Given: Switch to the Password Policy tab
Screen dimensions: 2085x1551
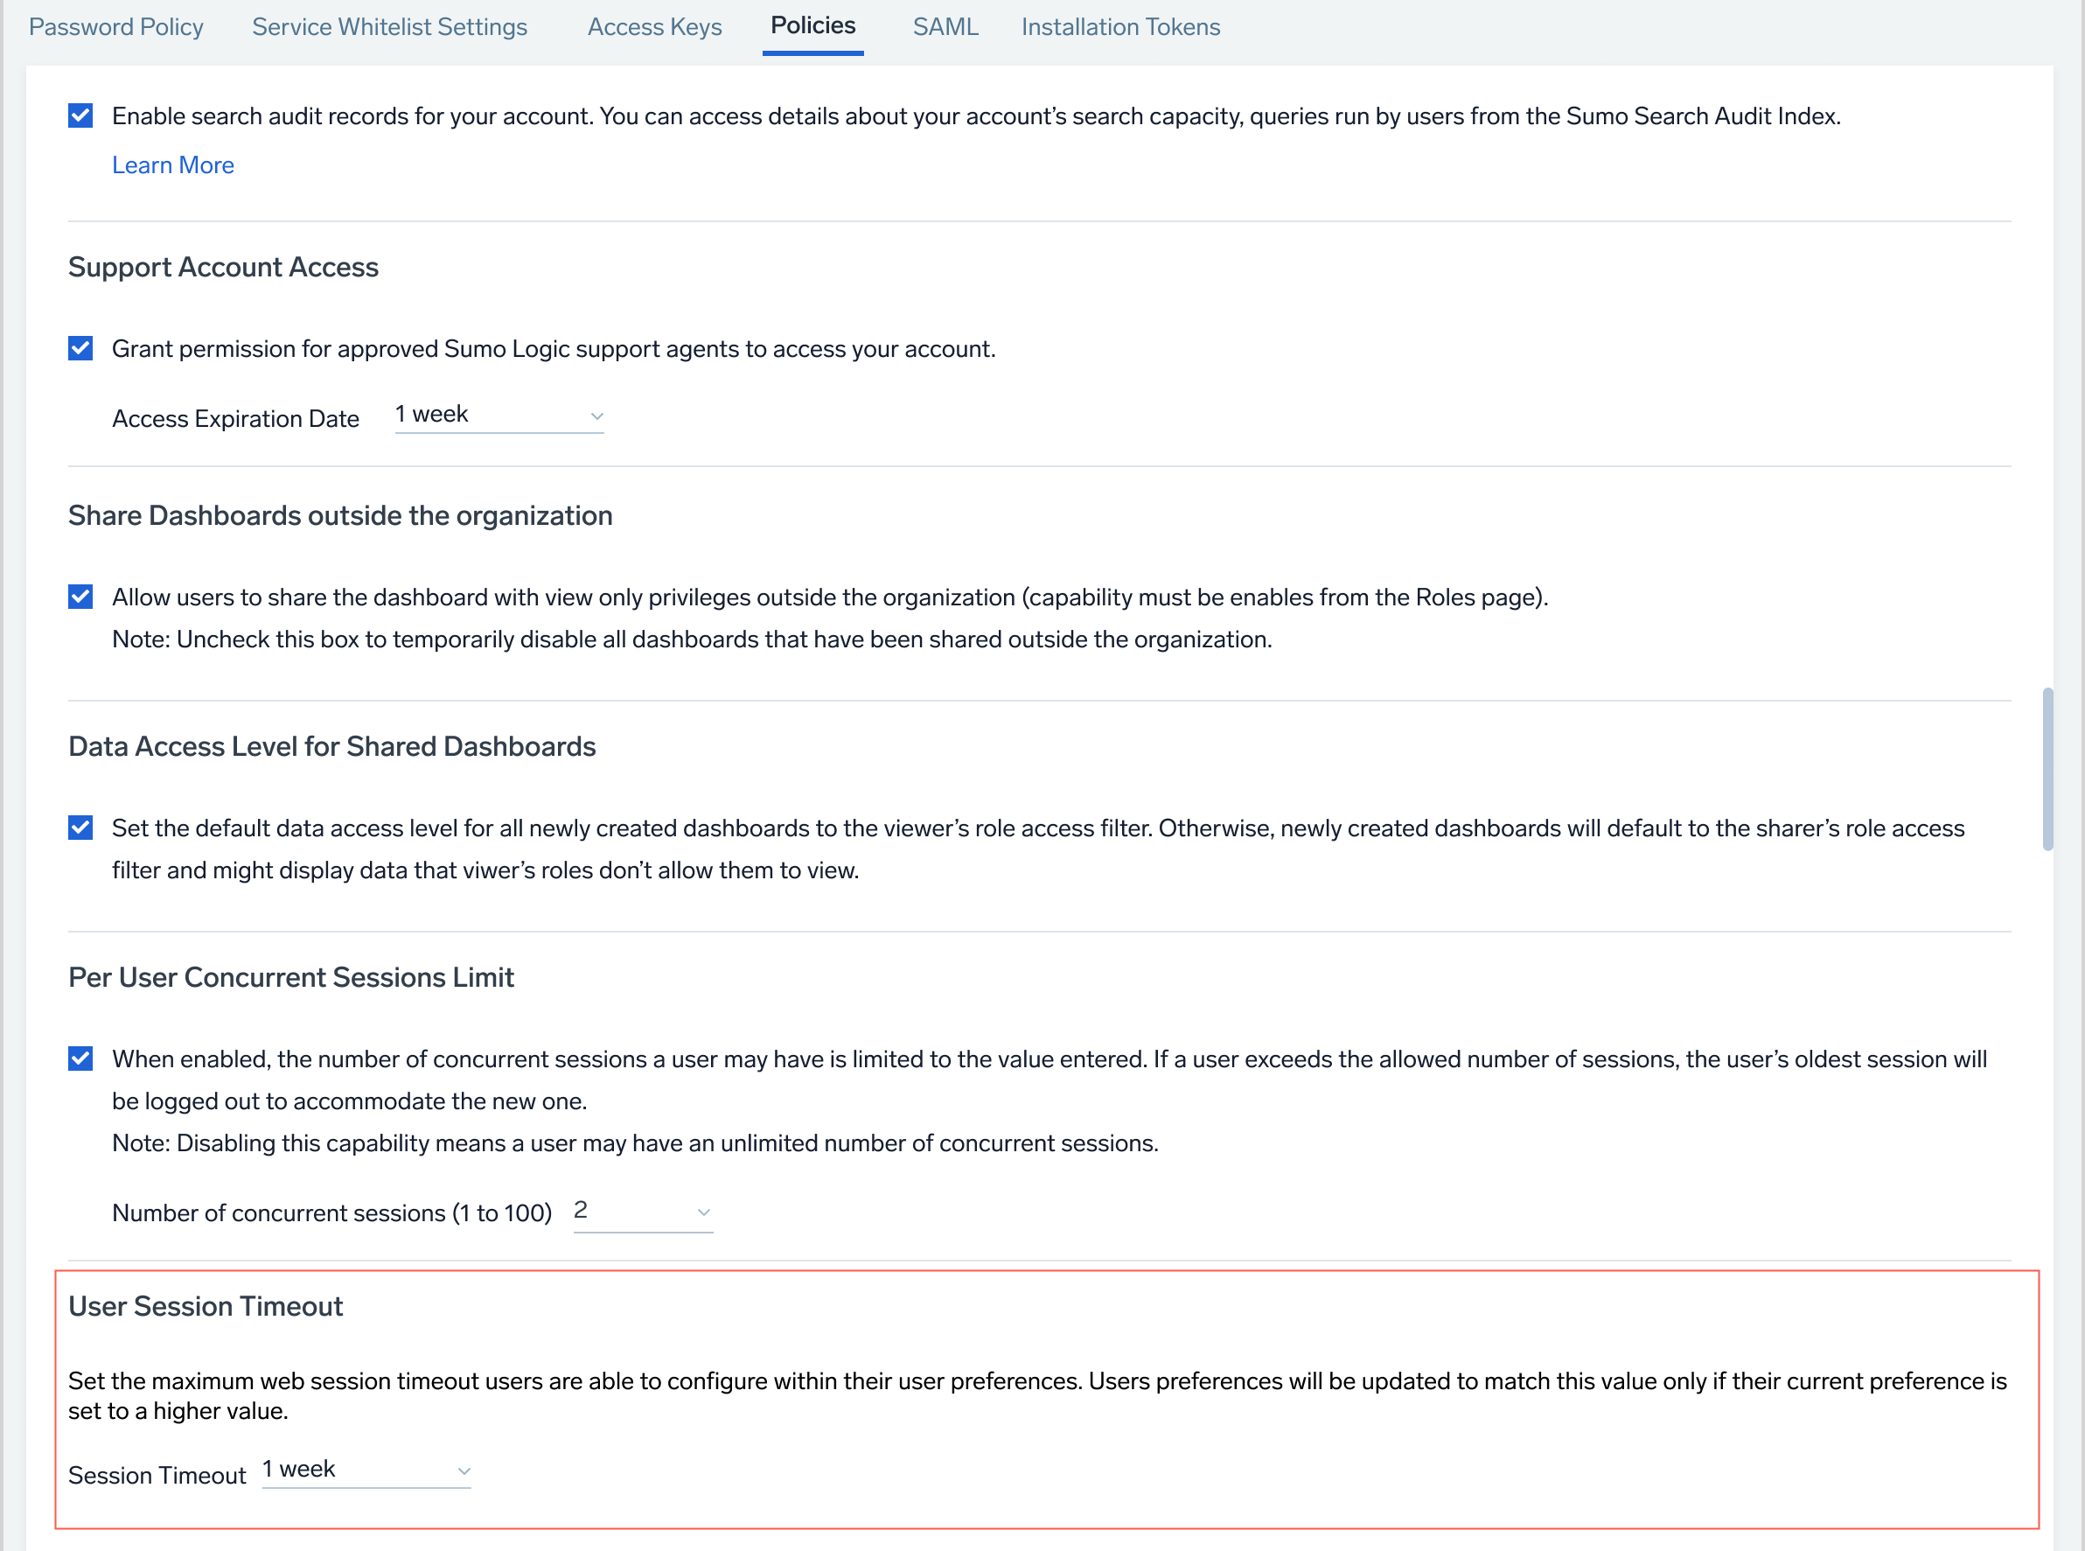Looking at the screenshot, I should pos(115,27).
